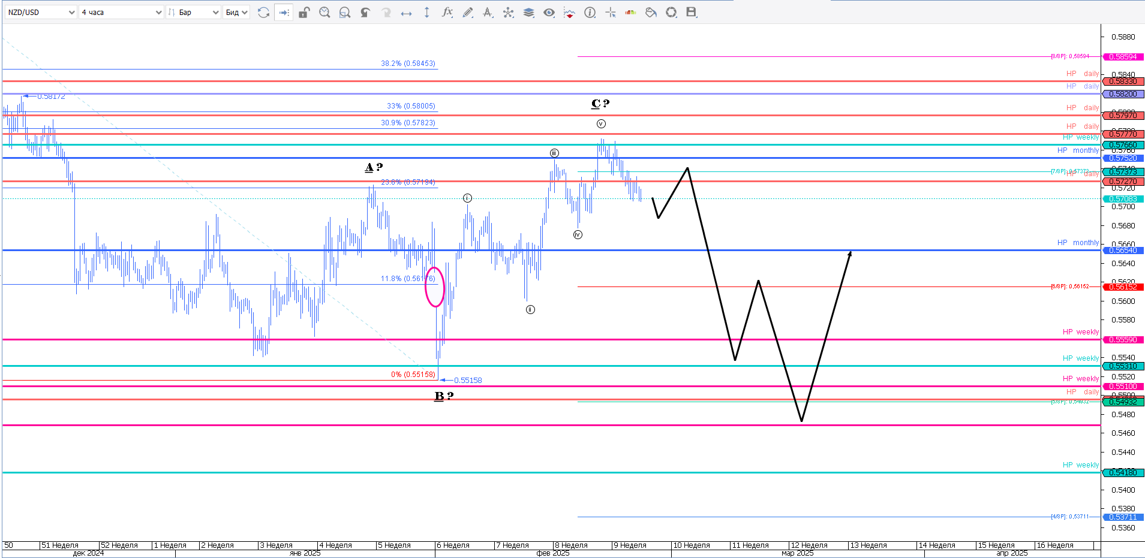Click the circular ring icon in toolbar
The width and height of the screenshot is (1145, 558).
coord(671,13)
